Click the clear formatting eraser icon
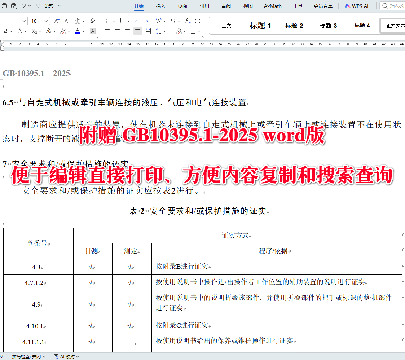The height and width of the screenshot is (360, 405). click(93, 21)
